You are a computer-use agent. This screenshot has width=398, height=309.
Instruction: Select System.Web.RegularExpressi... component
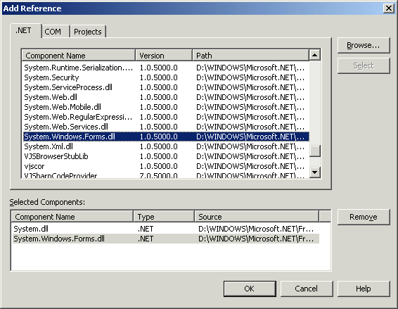pyautogui.click(x=166, y=117)
